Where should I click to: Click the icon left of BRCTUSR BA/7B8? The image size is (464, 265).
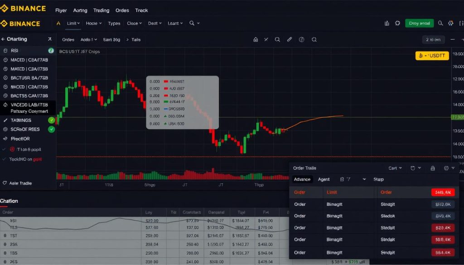click(5, 78)
